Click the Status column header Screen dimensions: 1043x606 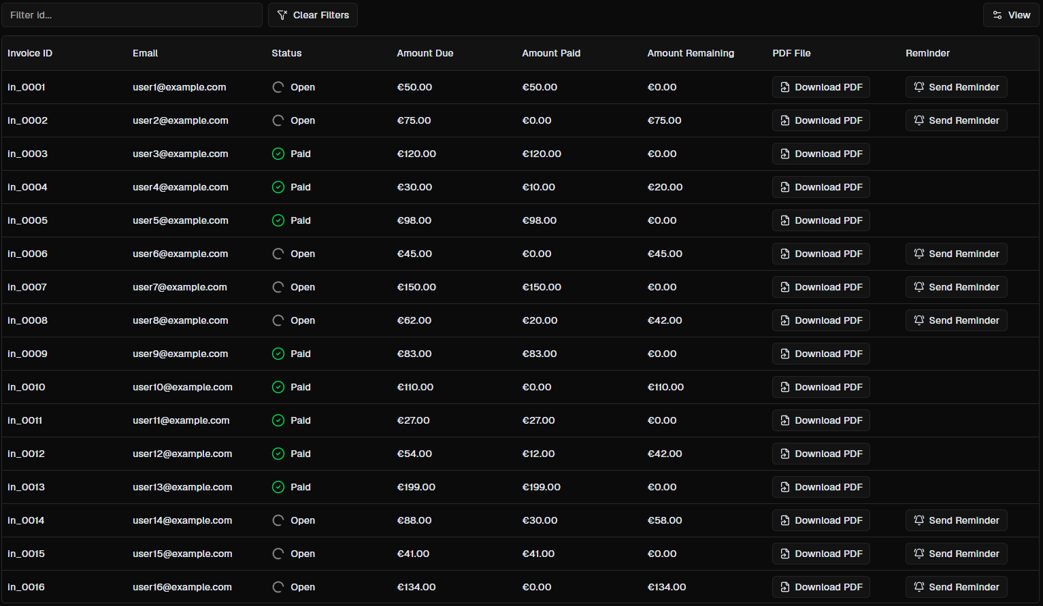point(286,53)
